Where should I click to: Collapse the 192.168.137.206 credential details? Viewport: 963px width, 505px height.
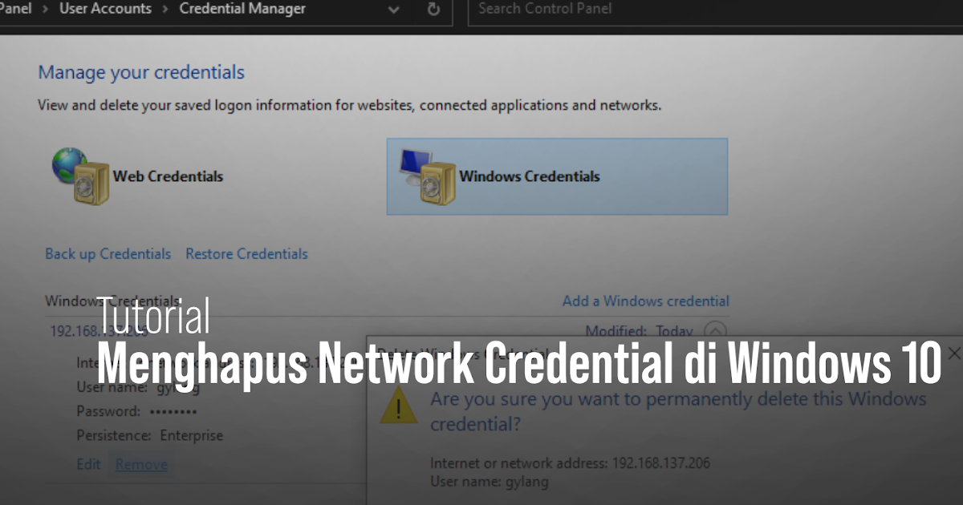coord(714,330)
